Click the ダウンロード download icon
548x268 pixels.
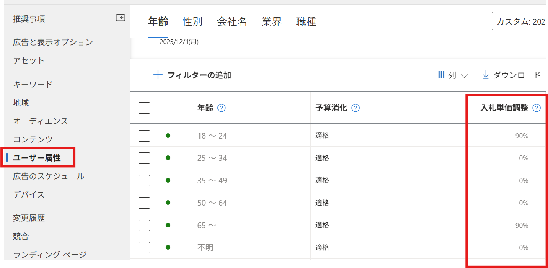coord(485,75)
